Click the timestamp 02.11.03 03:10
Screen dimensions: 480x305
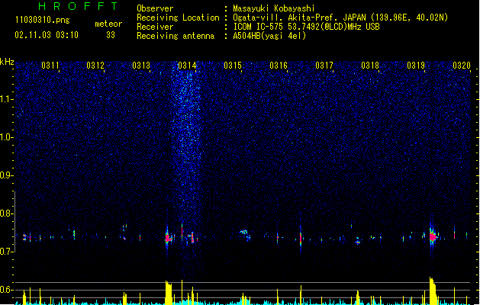(47, 35)
